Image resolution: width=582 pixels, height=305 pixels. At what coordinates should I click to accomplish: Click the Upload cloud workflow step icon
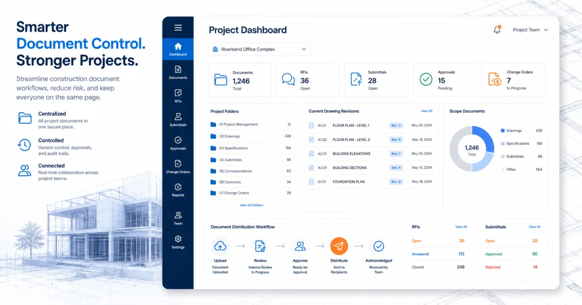point(220,246)
